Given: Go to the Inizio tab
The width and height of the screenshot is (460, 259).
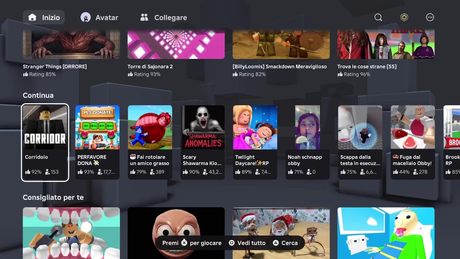Looking at the screenshot, I should click(x=44, y=17).
